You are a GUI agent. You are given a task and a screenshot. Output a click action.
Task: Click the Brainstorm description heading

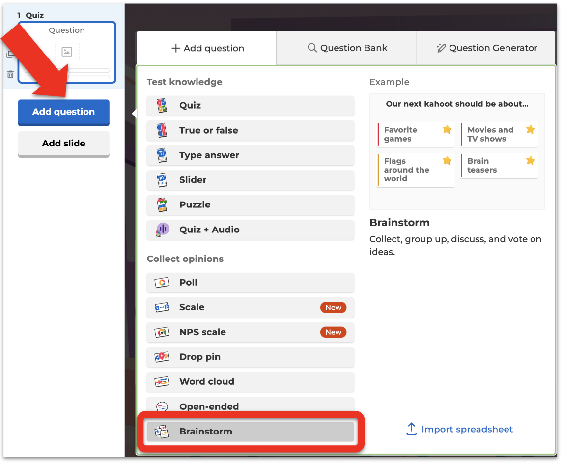click(399, 222)
